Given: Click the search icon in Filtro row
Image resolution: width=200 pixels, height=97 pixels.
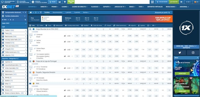Looking at the screenshot, I should tap(25, 20).
